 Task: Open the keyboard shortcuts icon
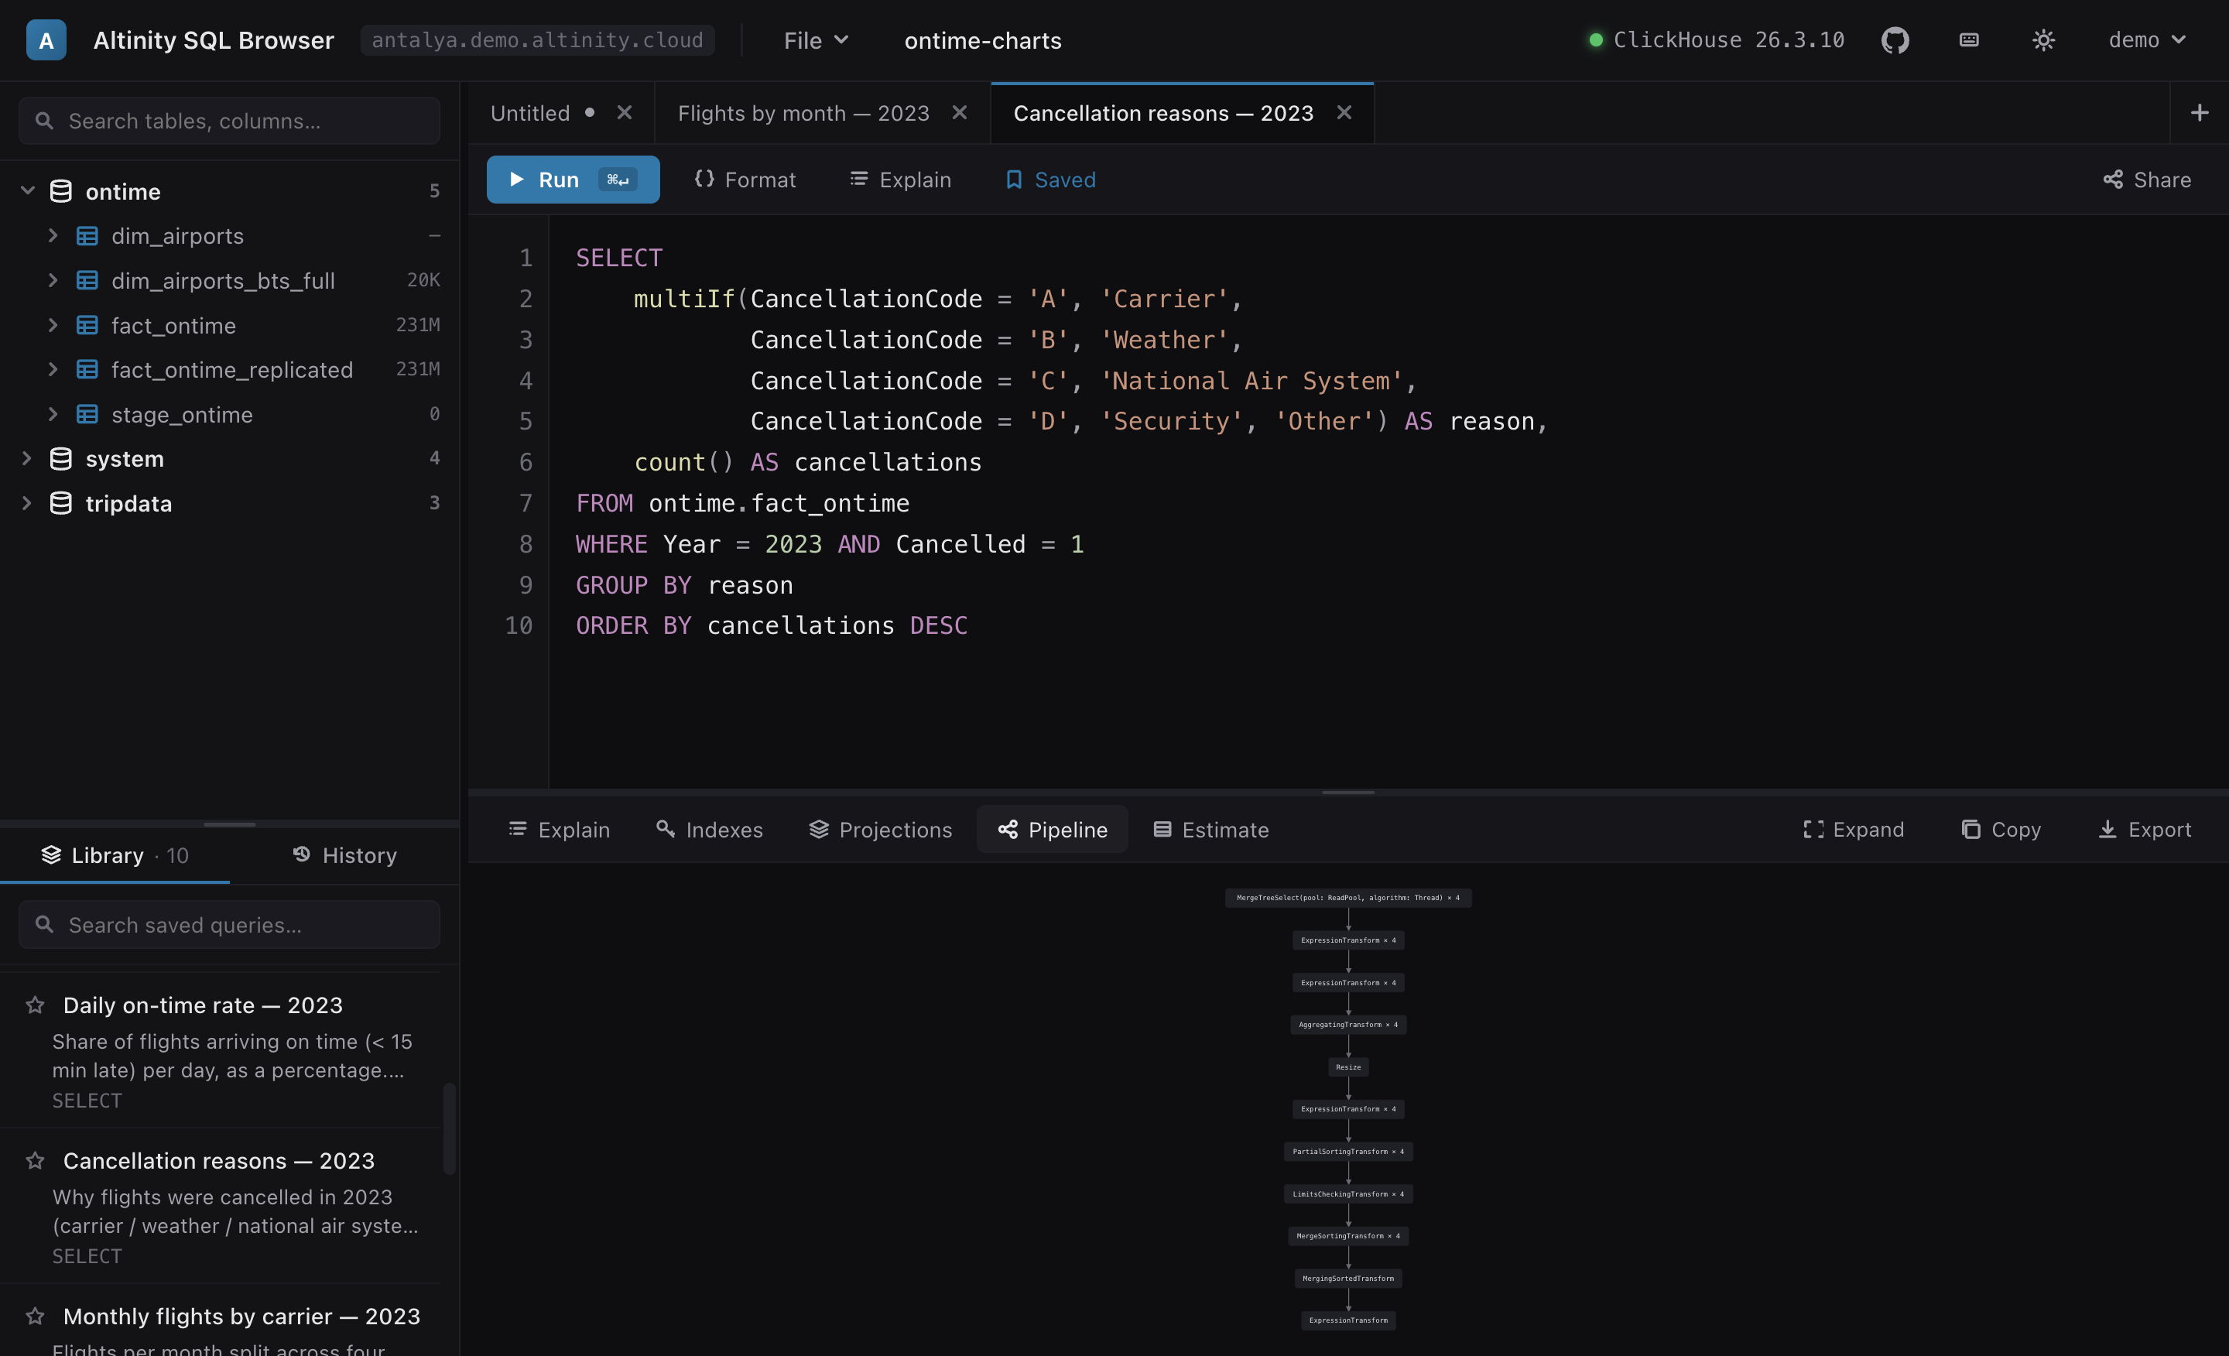pos(1968,39)
